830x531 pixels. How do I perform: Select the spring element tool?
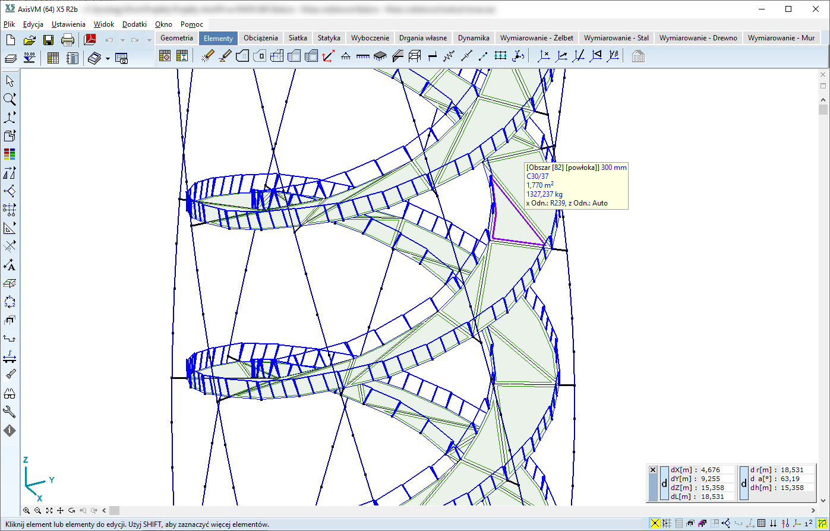449,56
